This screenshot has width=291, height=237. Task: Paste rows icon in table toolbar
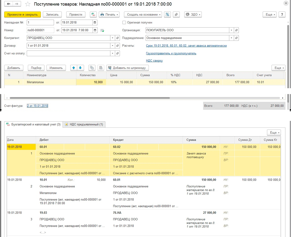tap(101, 68)
